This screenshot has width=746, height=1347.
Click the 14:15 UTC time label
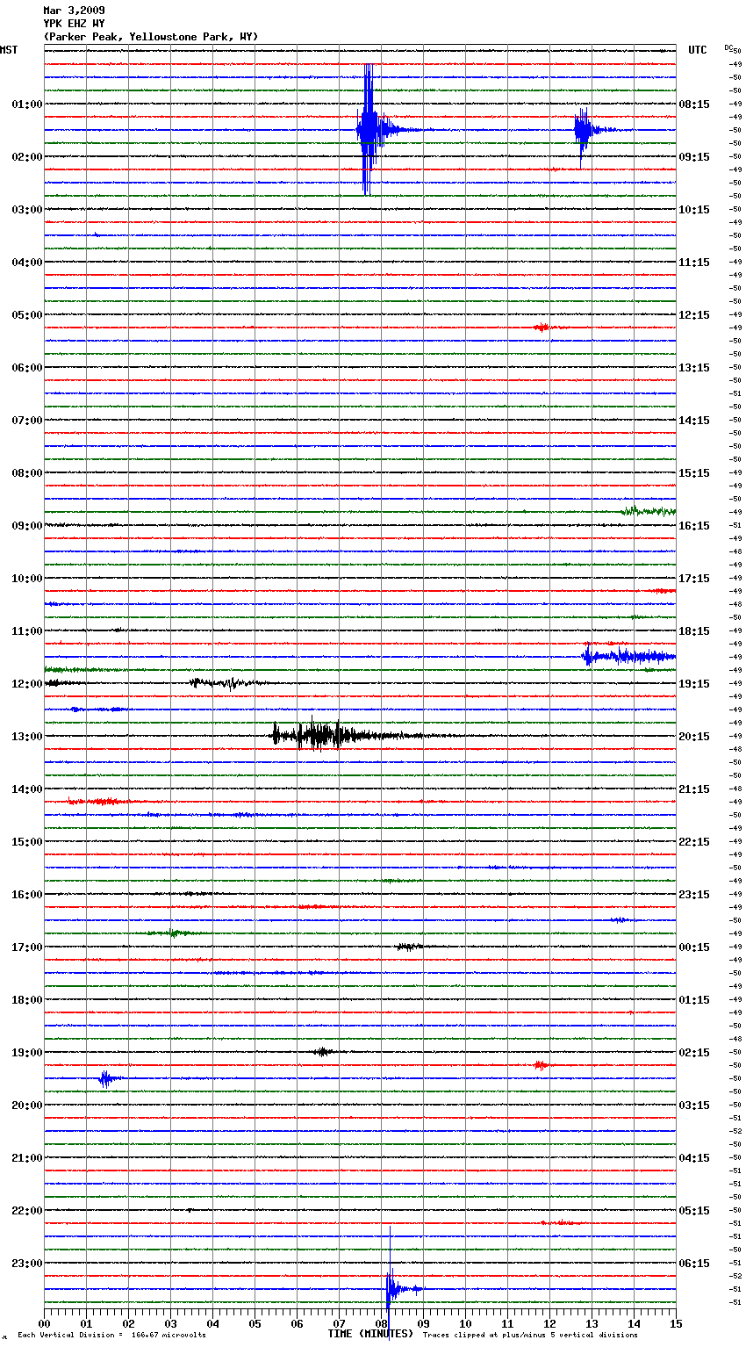tap(694, 421)
